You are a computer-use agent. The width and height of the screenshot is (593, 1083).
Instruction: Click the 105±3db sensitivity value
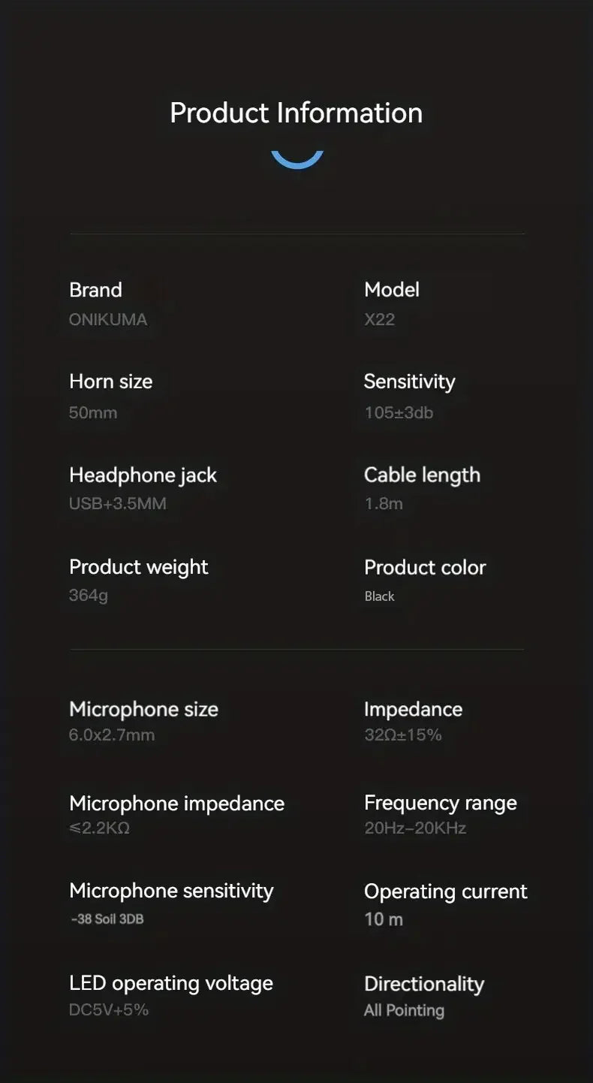399,412
